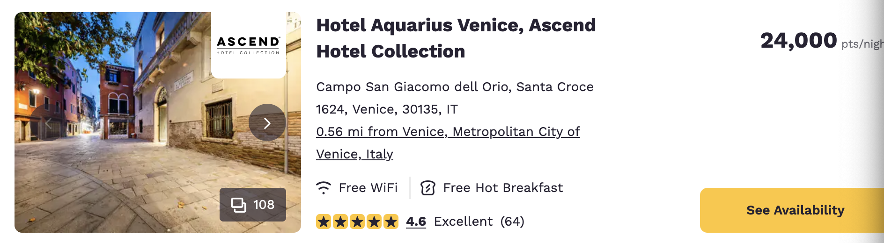Advance to the next hotel photo
This screenshot has height=243, width=884.
click(267, 123)
